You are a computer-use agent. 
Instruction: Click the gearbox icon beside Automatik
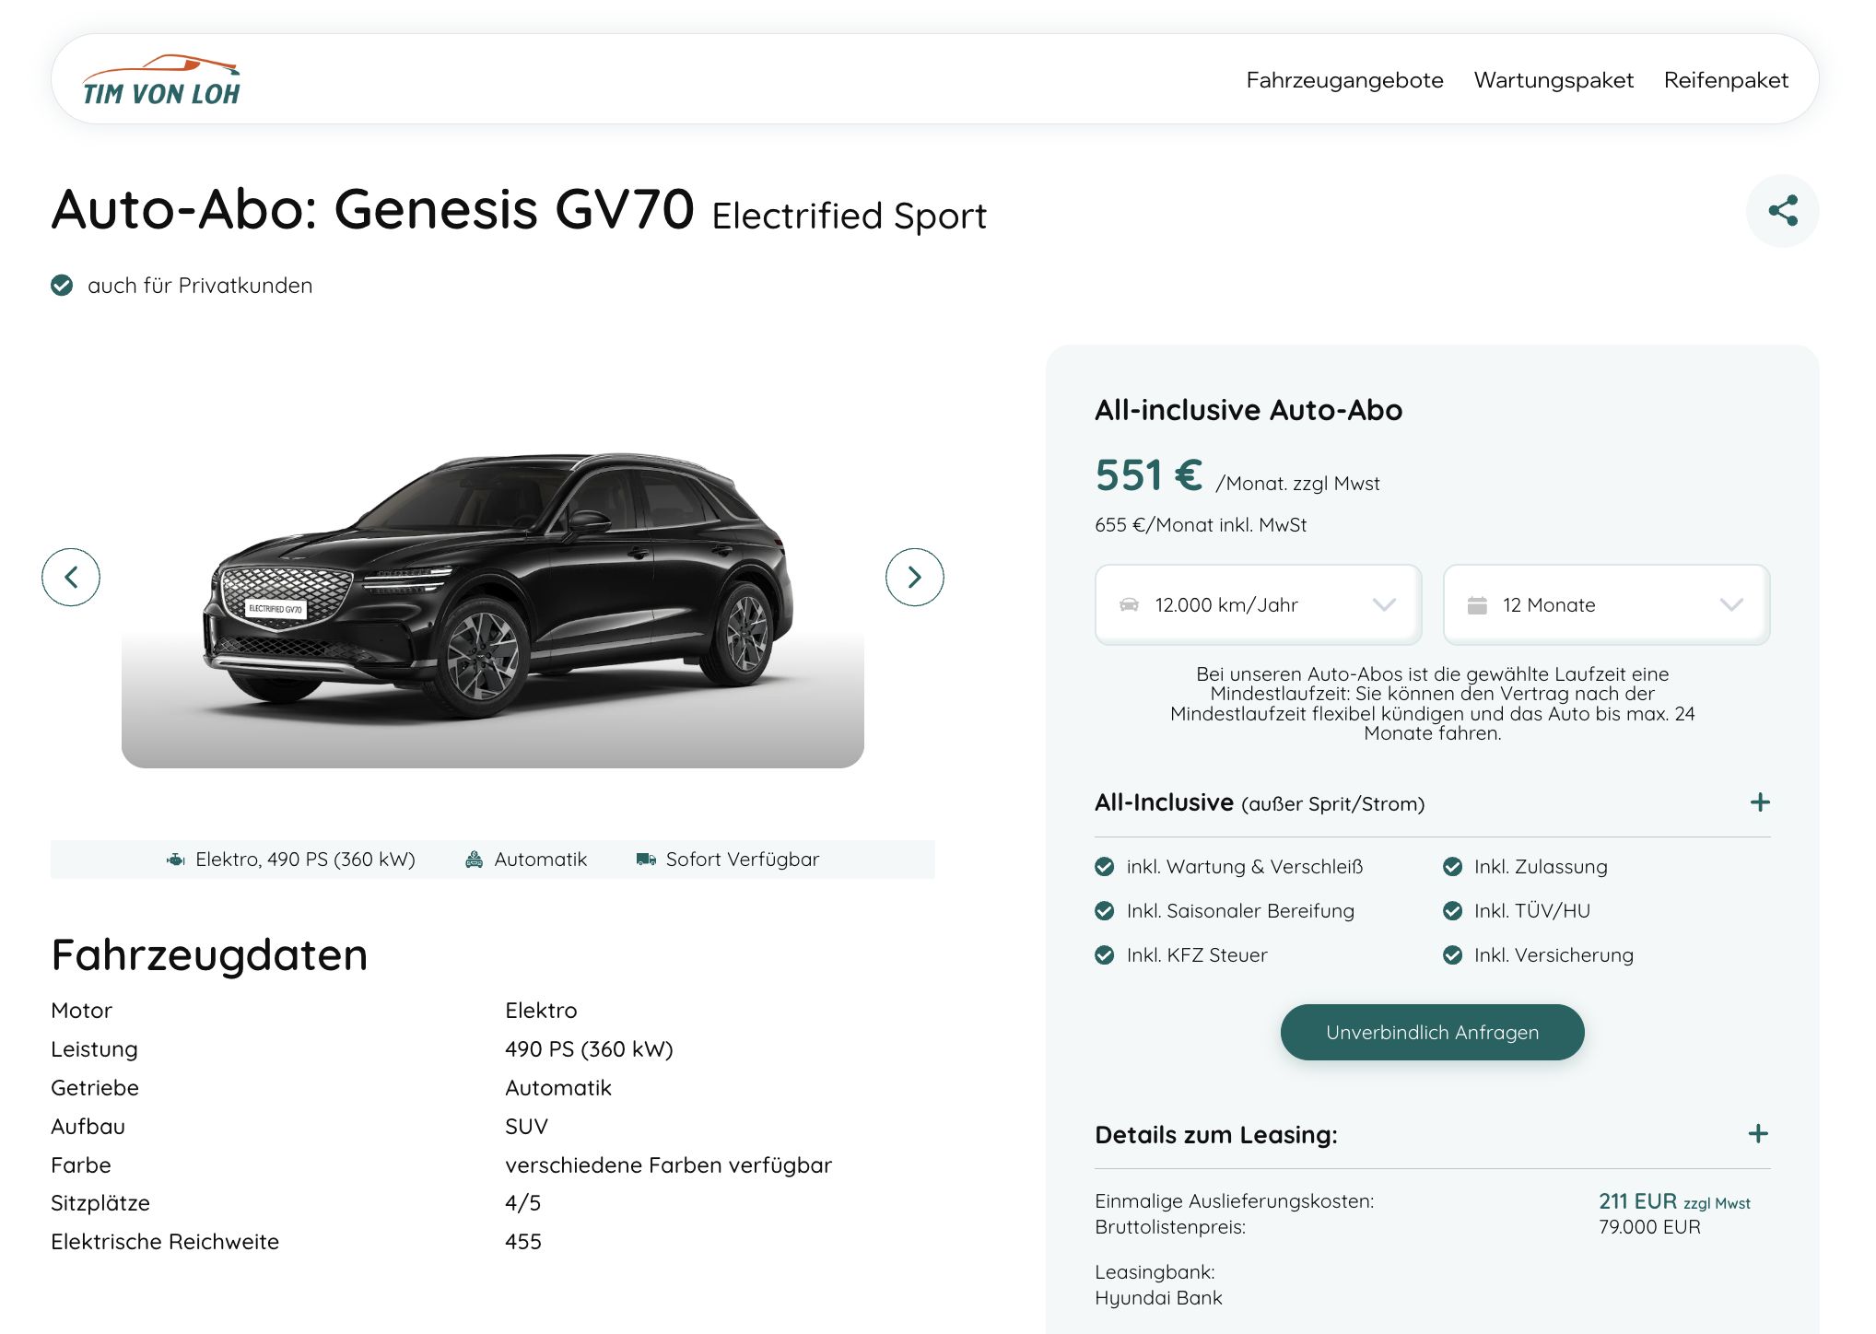pyautogui.click(x=475, y=860)
